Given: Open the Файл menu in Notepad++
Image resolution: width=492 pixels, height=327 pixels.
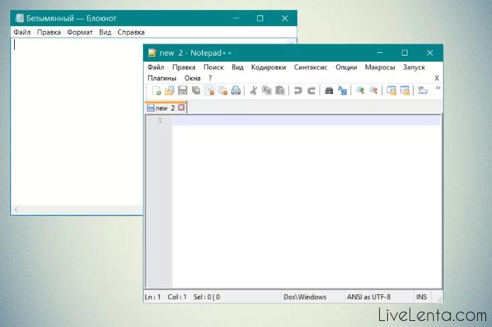Looking at the screenshot, I should coord(156,67).
